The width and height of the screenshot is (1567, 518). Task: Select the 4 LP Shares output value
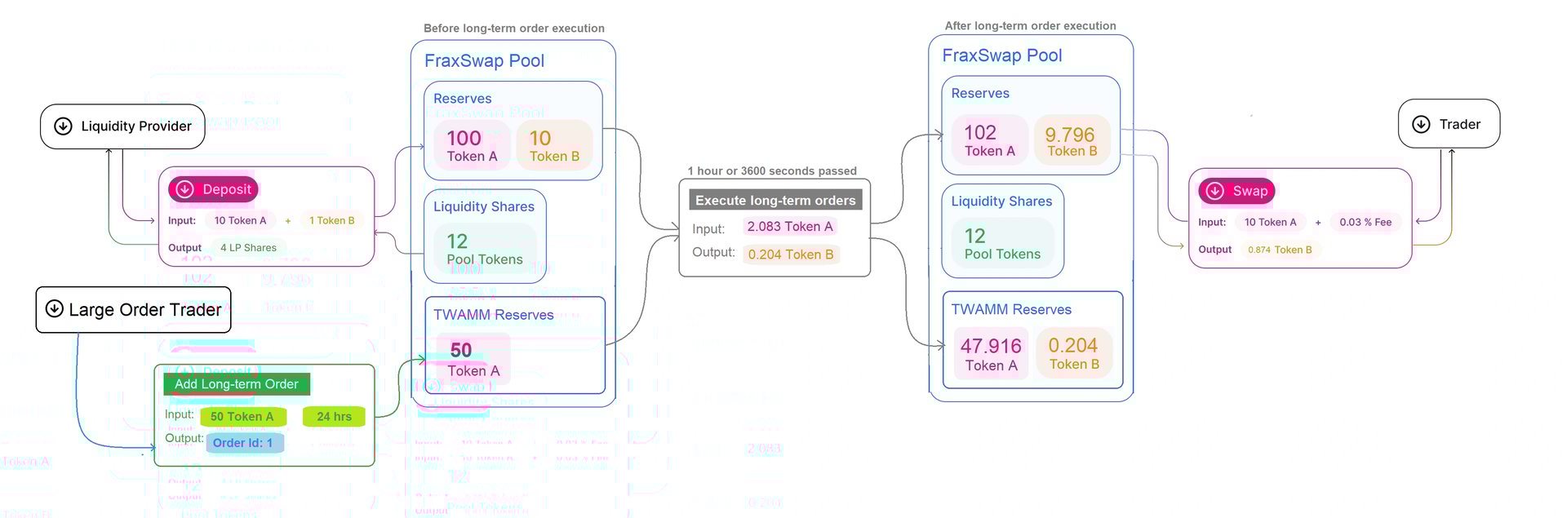pyautogui.click(x=248, y=247)
